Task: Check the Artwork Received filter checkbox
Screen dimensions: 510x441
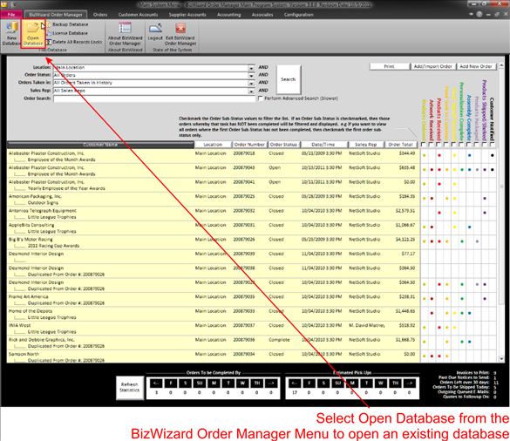Action: tap(431, 145)
